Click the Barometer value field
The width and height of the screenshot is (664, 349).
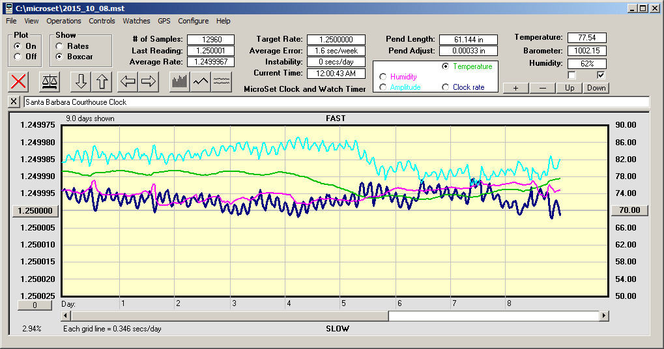pyautogui.click(x=587, y=51)
